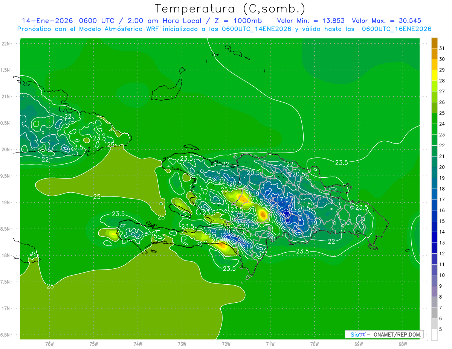Click the '22N' latitude axis label
This screenshot has width=452, height=349.
(6, 44)
